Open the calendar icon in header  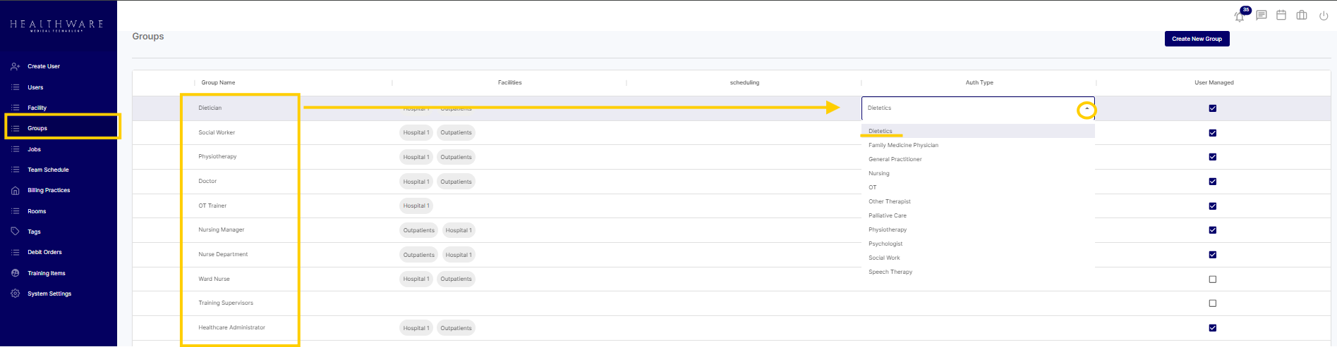tap(1281, 15)
